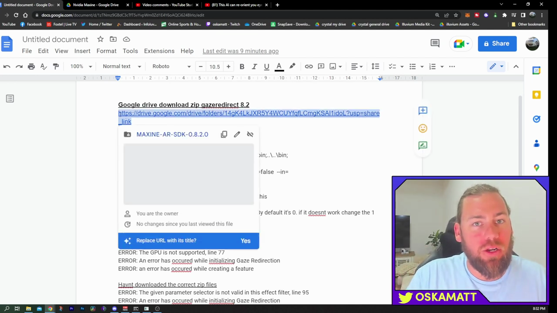
Task: Select the Paint format tool
Action: 56,67
